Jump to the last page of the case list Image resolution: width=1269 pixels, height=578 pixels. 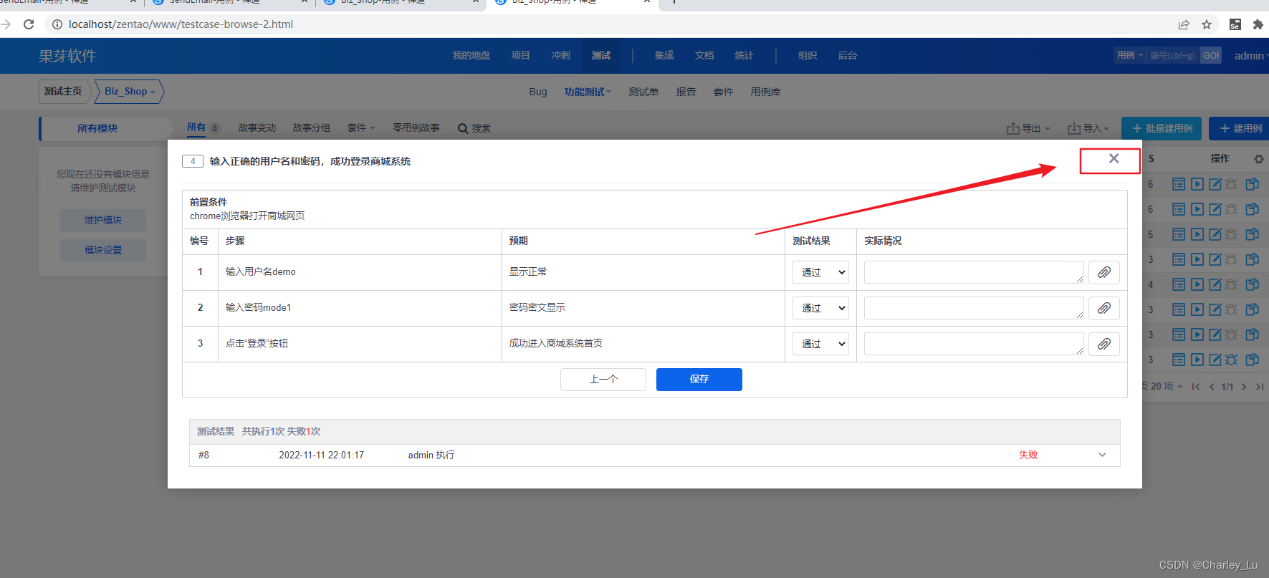(1260, 387)
